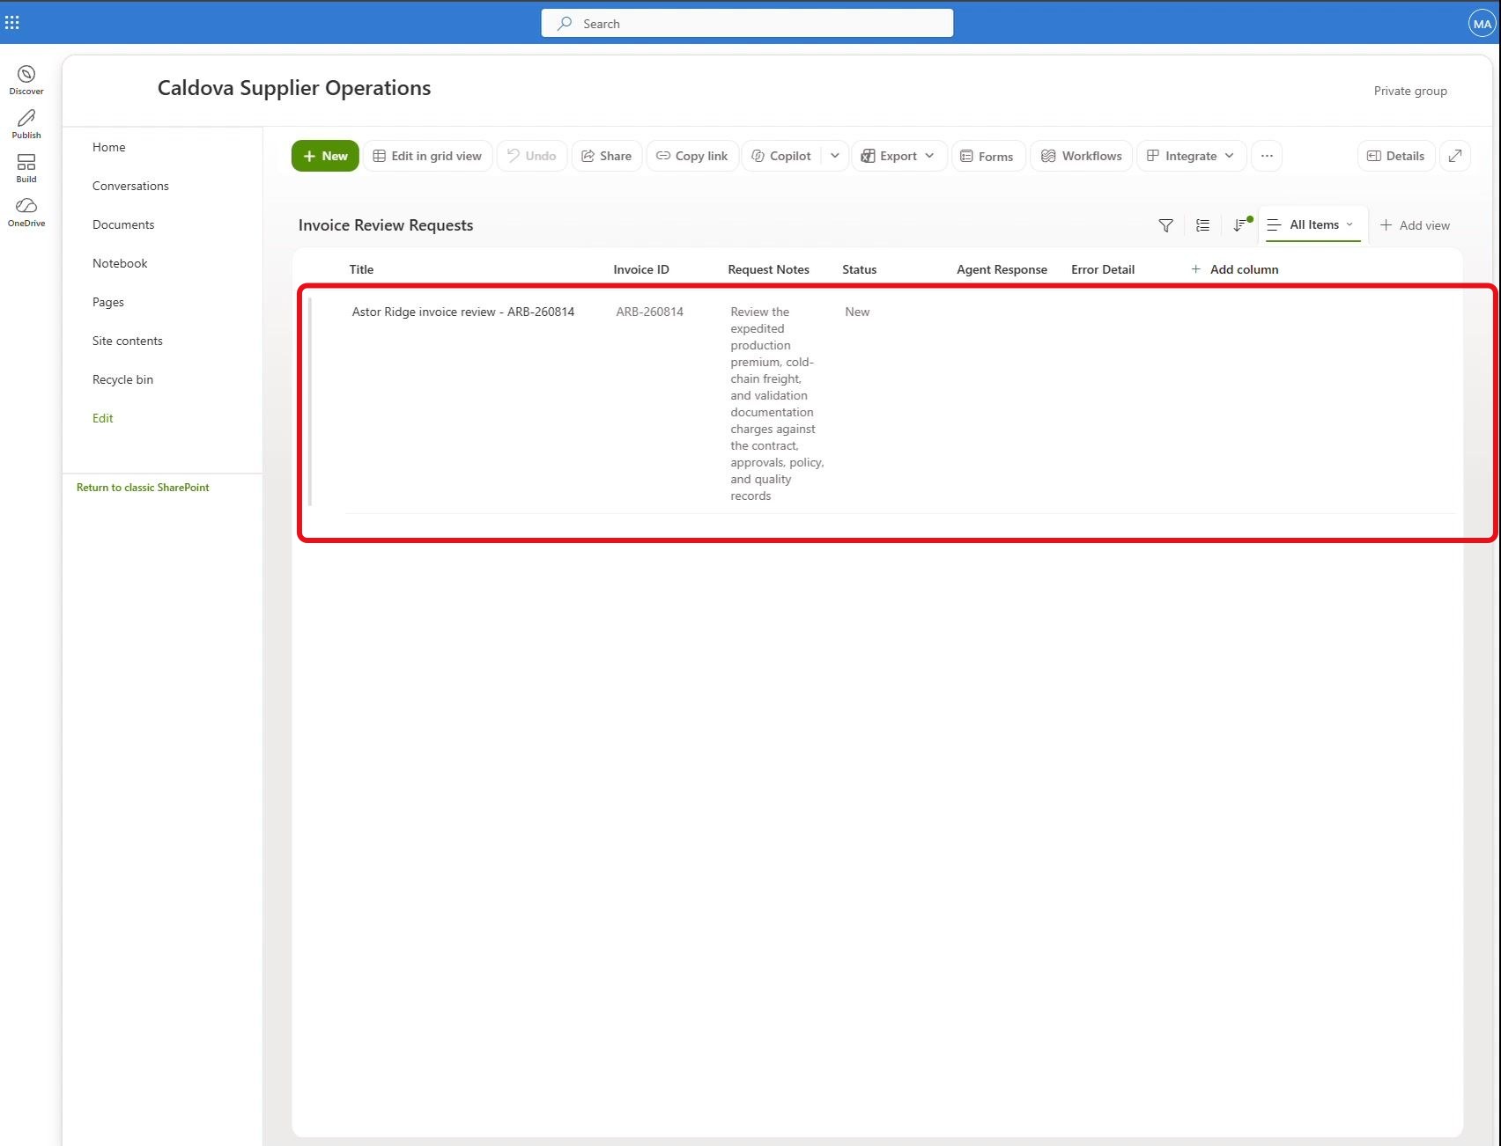Image resolution: width=1501 pixels, height=1146 pixels.
Task: Open the Forms toolbar item
Action: pos(987,156)
